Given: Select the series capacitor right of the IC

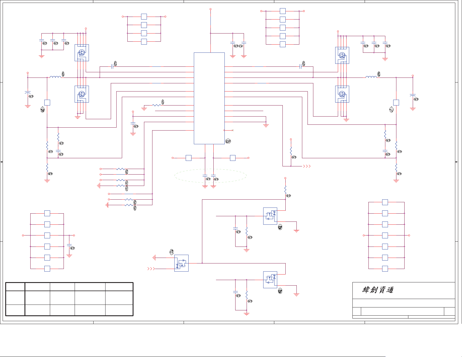Looking at the screenshot, I should [x=301, y=66].
